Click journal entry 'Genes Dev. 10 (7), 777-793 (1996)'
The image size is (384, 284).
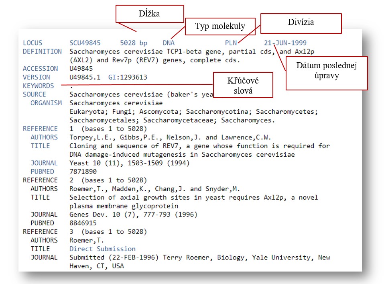(134, 215)
